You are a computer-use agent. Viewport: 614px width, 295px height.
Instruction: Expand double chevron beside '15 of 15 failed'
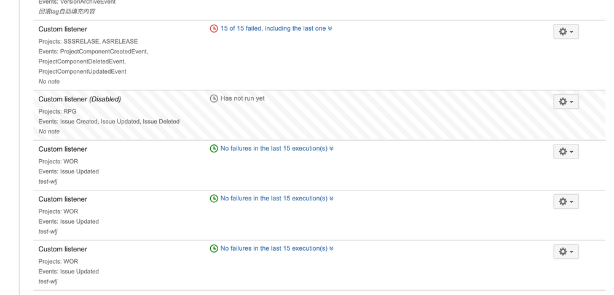pyautogui.click(x=330, y=29)
